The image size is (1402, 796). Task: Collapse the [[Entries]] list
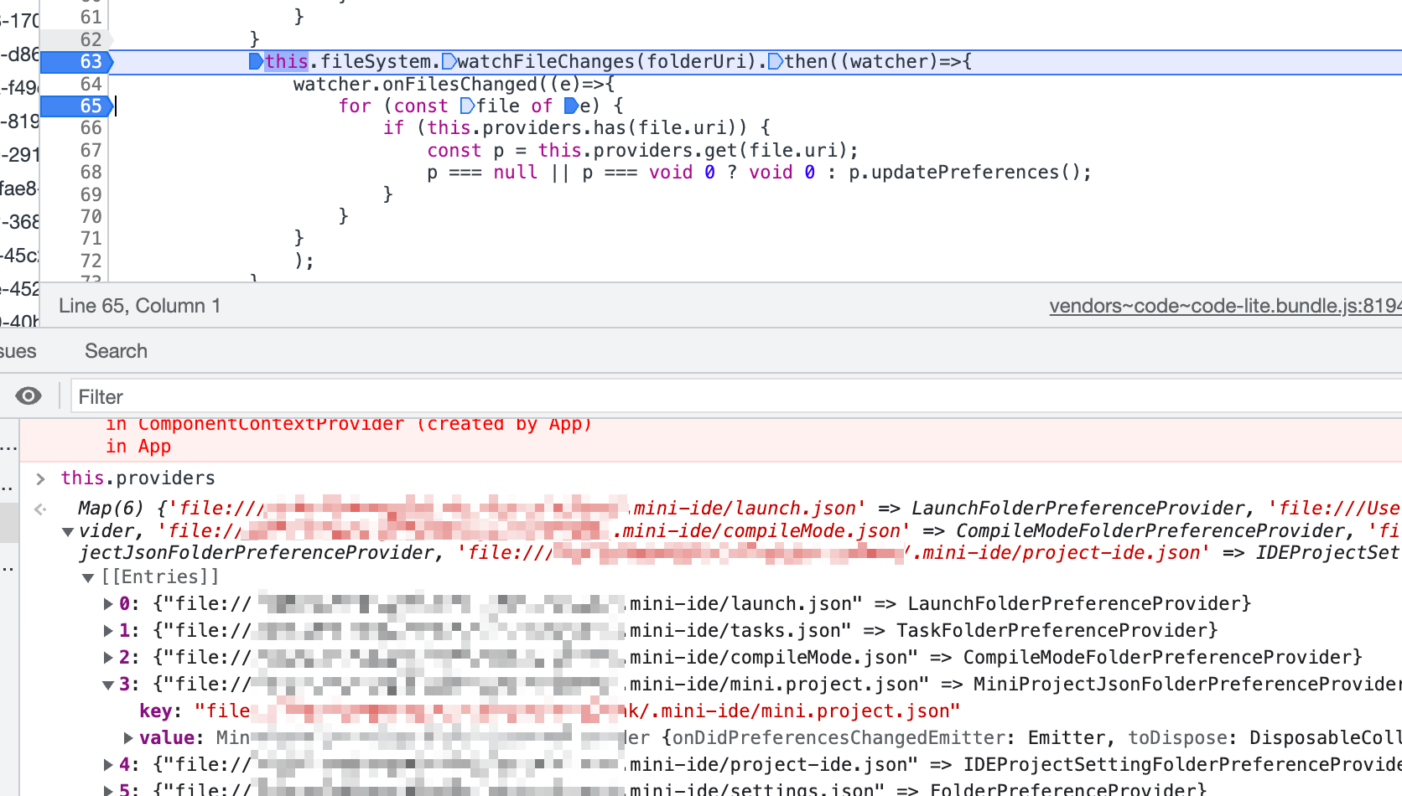point(88,576)
